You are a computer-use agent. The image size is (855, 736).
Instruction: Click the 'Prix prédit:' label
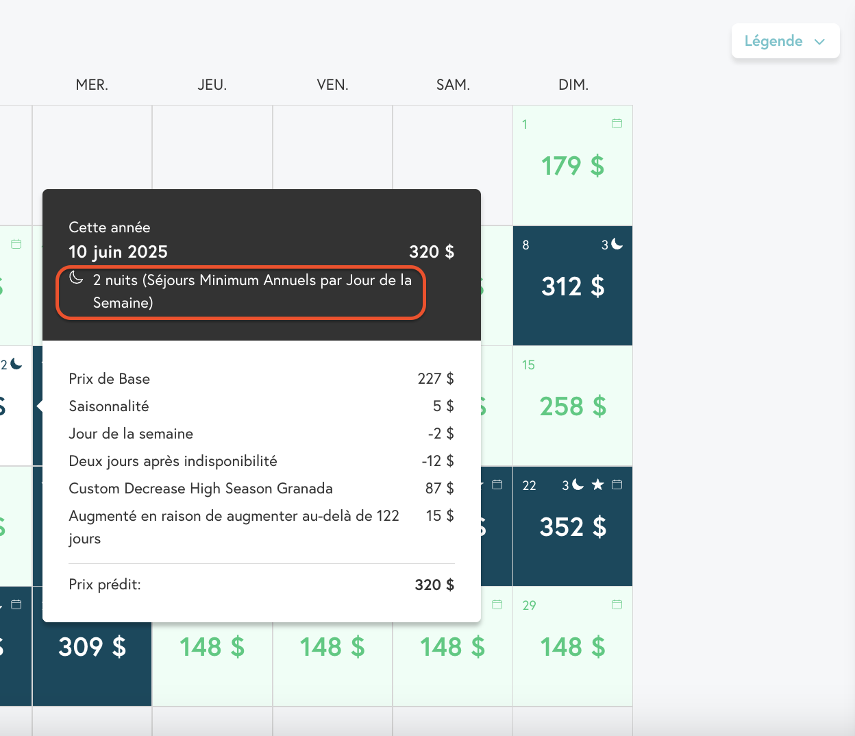click(105, 585)
